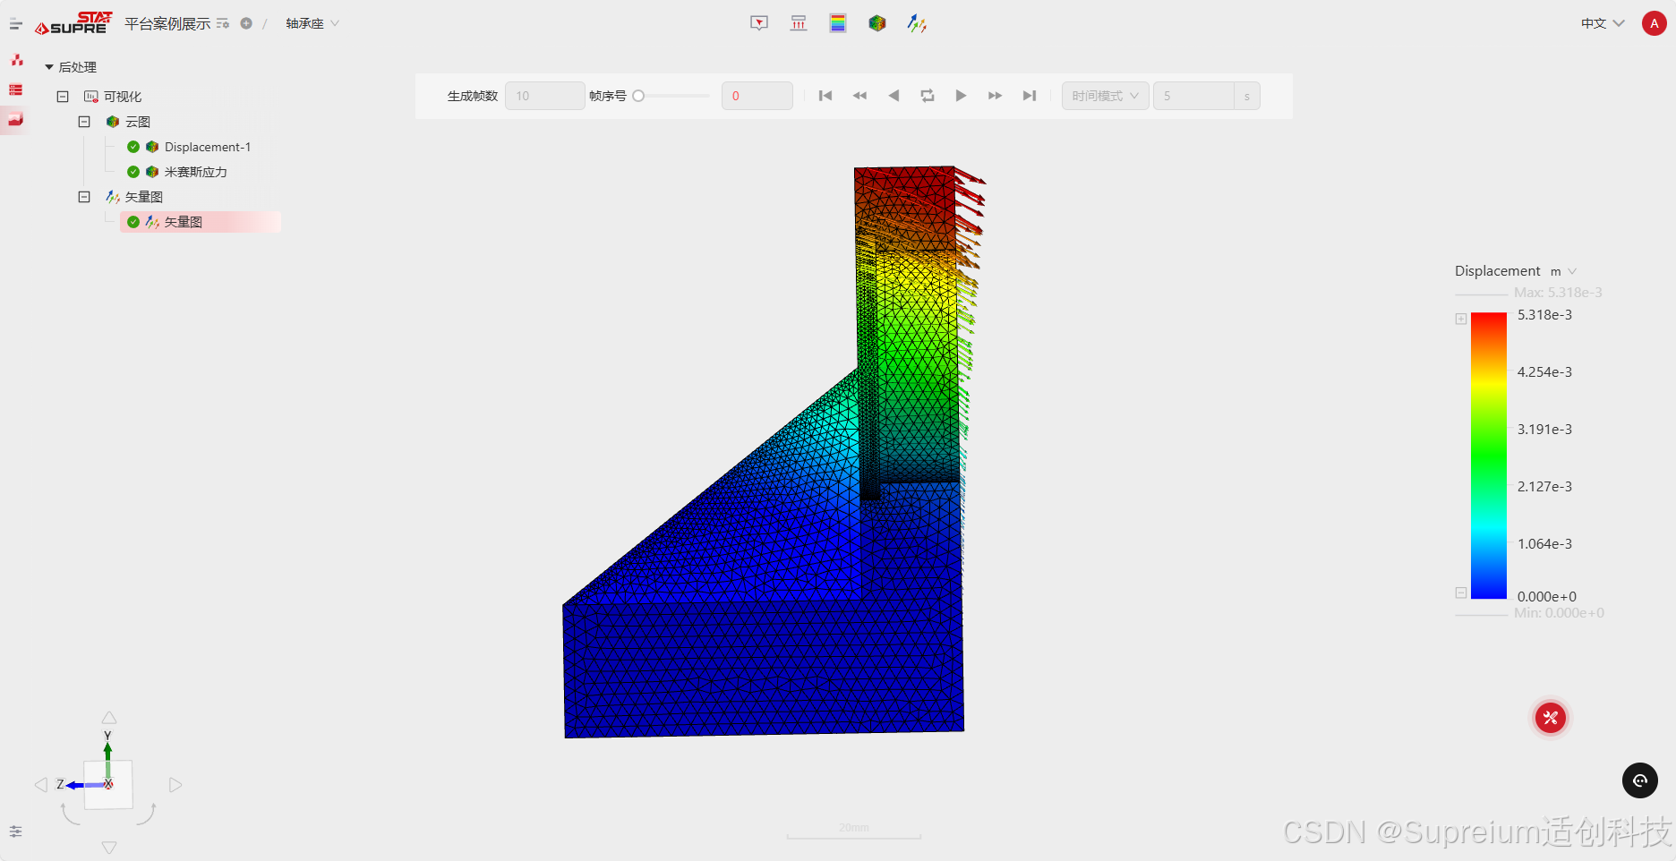Click the SUPRE STAR logo
This screenshot has width=1676, height=861.
(73, 23)
